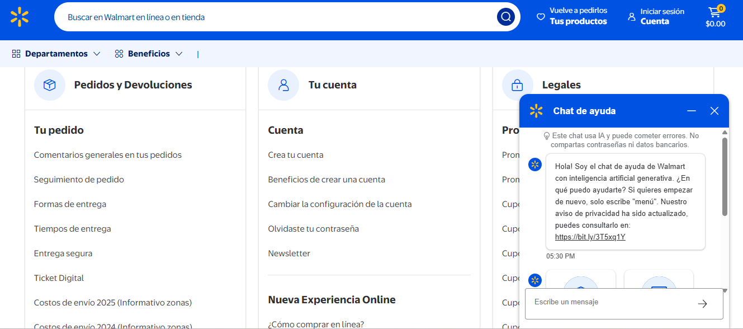
Task: Open the bit.ly privacy link in chat
Action: [590, 237]
